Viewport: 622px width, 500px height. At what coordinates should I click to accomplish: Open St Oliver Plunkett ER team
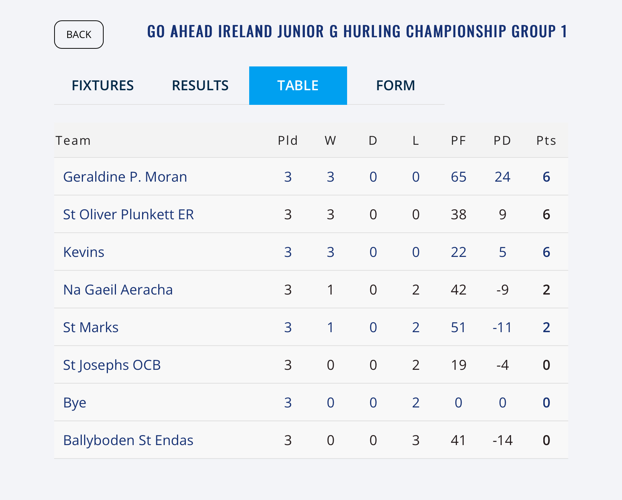(x=128, y=214)
